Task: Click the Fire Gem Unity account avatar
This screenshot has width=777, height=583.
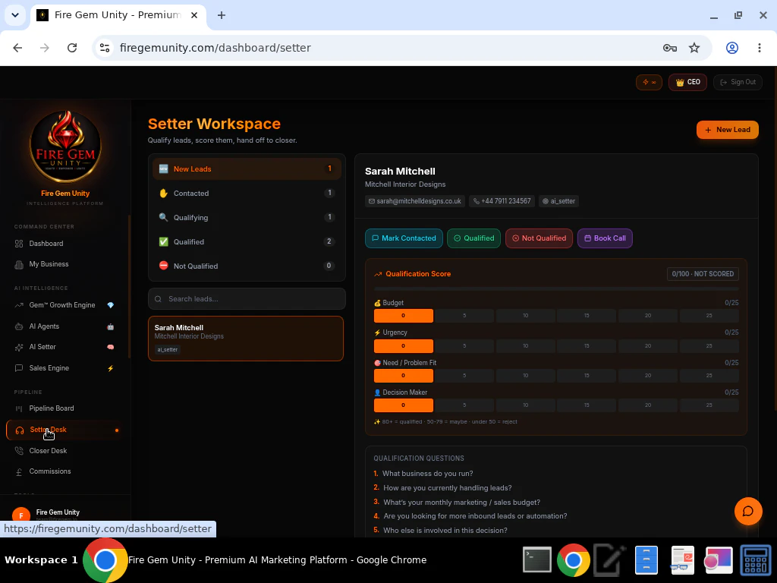Action: coord(20,515)
